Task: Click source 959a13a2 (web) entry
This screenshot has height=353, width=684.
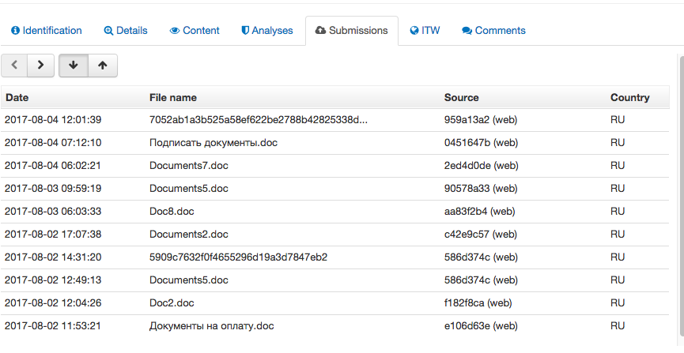Action: click(x=481, y=120)
